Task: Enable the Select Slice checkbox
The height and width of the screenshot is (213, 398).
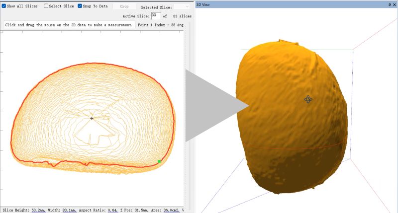Action: click(46, 6)
